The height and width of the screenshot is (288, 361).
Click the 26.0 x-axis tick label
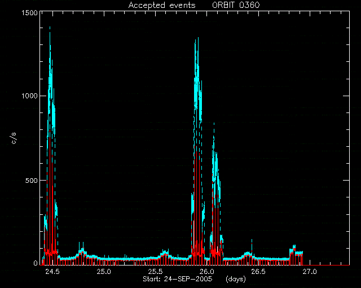pyautogui.click(x=207, y=272)
